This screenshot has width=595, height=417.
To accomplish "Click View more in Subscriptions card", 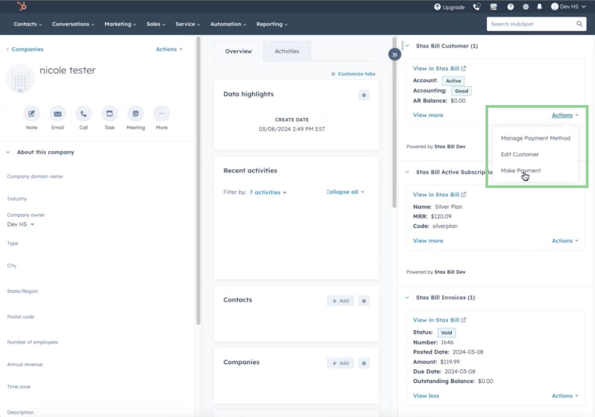I will tap(428, 241).
